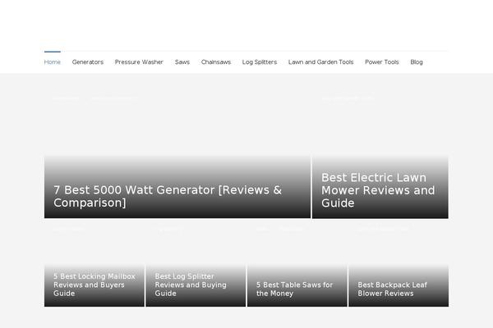The height and width of the screenshot is (328, 493).
Task: Select Power Tools in navigation
Action: [x=382, y=62]
